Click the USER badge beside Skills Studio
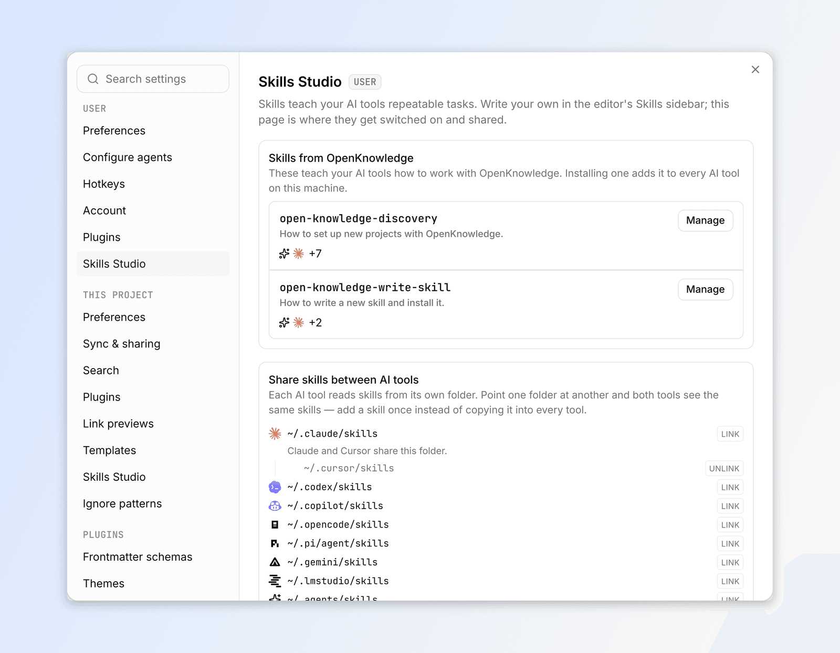The width and height of the screenshot is (840, 653). pyautogui.click(x=365, y=82)
